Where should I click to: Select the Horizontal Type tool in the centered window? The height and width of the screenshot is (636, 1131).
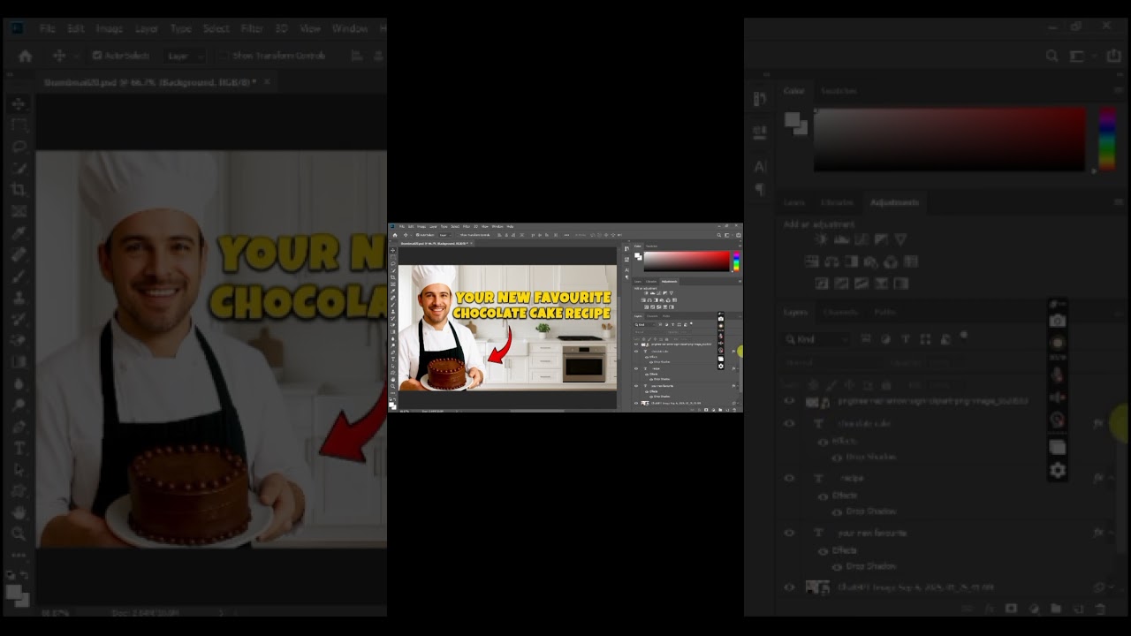(395, 359)
